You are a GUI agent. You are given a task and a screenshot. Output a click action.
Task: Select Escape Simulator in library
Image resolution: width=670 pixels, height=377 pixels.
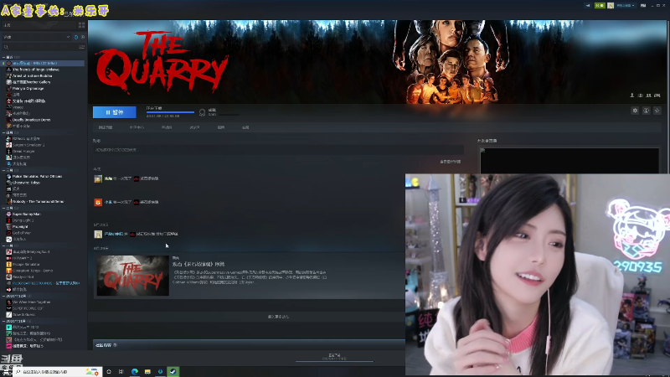[x=26, y=265]
